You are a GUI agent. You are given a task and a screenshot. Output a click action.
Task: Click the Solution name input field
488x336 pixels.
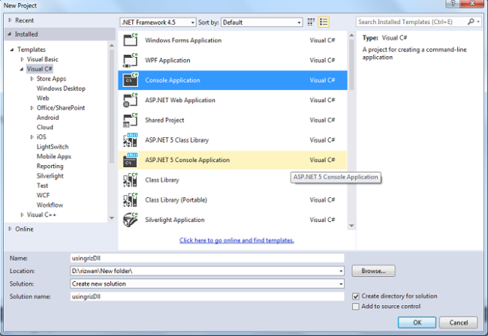pos(207,296)
